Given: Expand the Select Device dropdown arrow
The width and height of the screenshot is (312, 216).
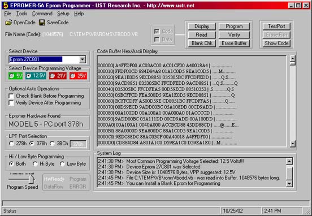Looking at the screenshot, I should pos(83,59).
